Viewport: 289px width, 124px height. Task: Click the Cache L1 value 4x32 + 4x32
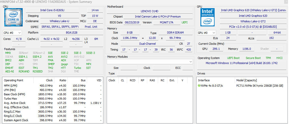pyautogui.click(x=51, y=39)
